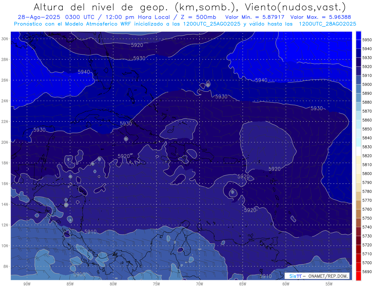
Task: Click the colorbar legend label "5850"
Action: 367,129
